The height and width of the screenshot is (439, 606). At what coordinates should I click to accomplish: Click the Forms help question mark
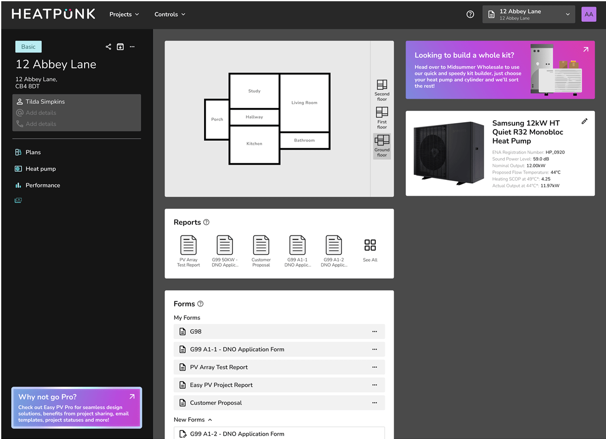(200, 304)
